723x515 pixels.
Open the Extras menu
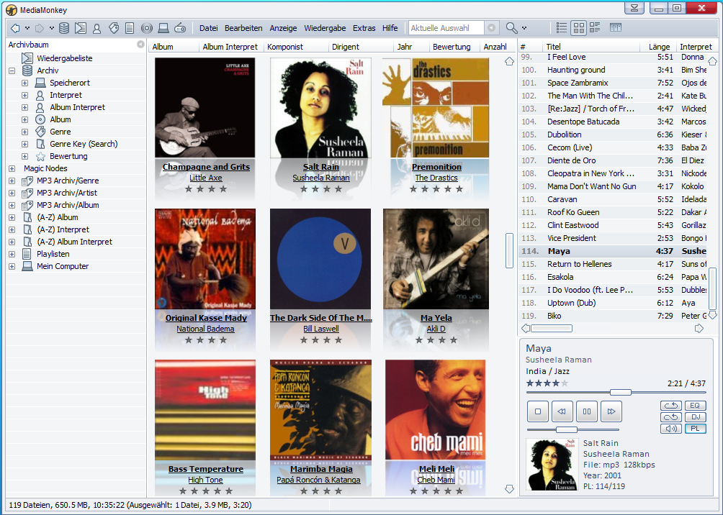364,28
